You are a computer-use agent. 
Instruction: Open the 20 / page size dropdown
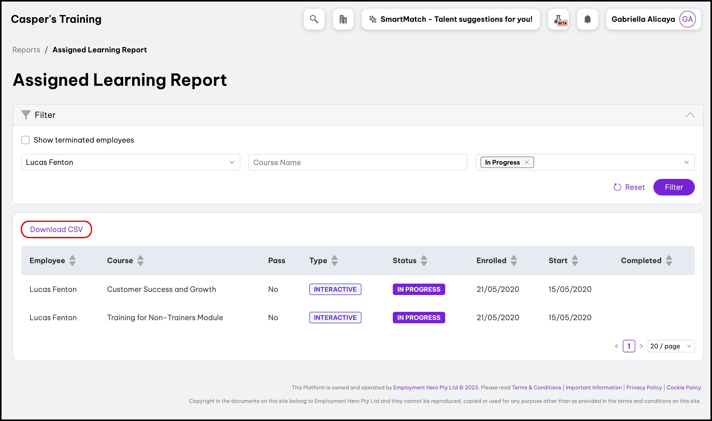coord(671,346)
